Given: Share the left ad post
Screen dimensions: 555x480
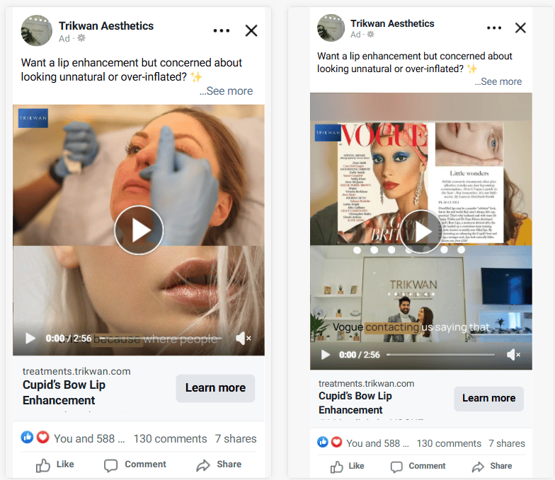Looking at the screenshot, I should click(219, 465).
